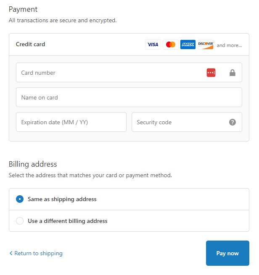
Task: Click into the Name on card field
Action: click(x=129, y=97)
